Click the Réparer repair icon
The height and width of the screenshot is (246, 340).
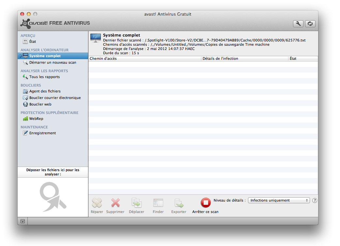pos(97,203)
